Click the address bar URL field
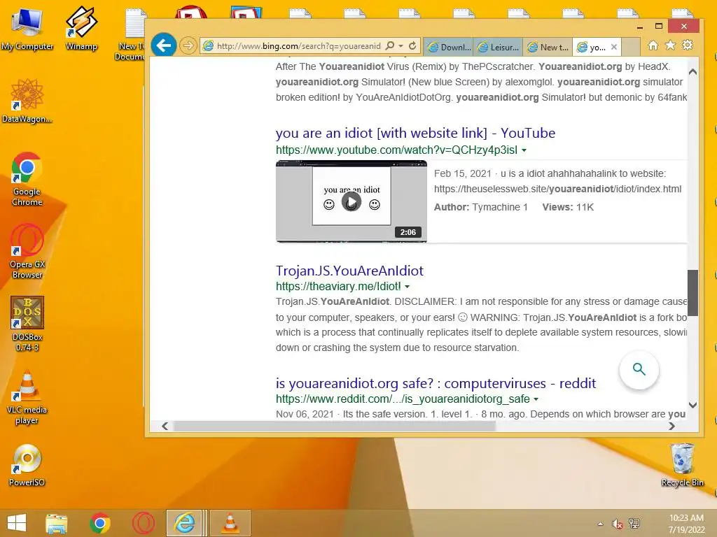 click(298, 45)
